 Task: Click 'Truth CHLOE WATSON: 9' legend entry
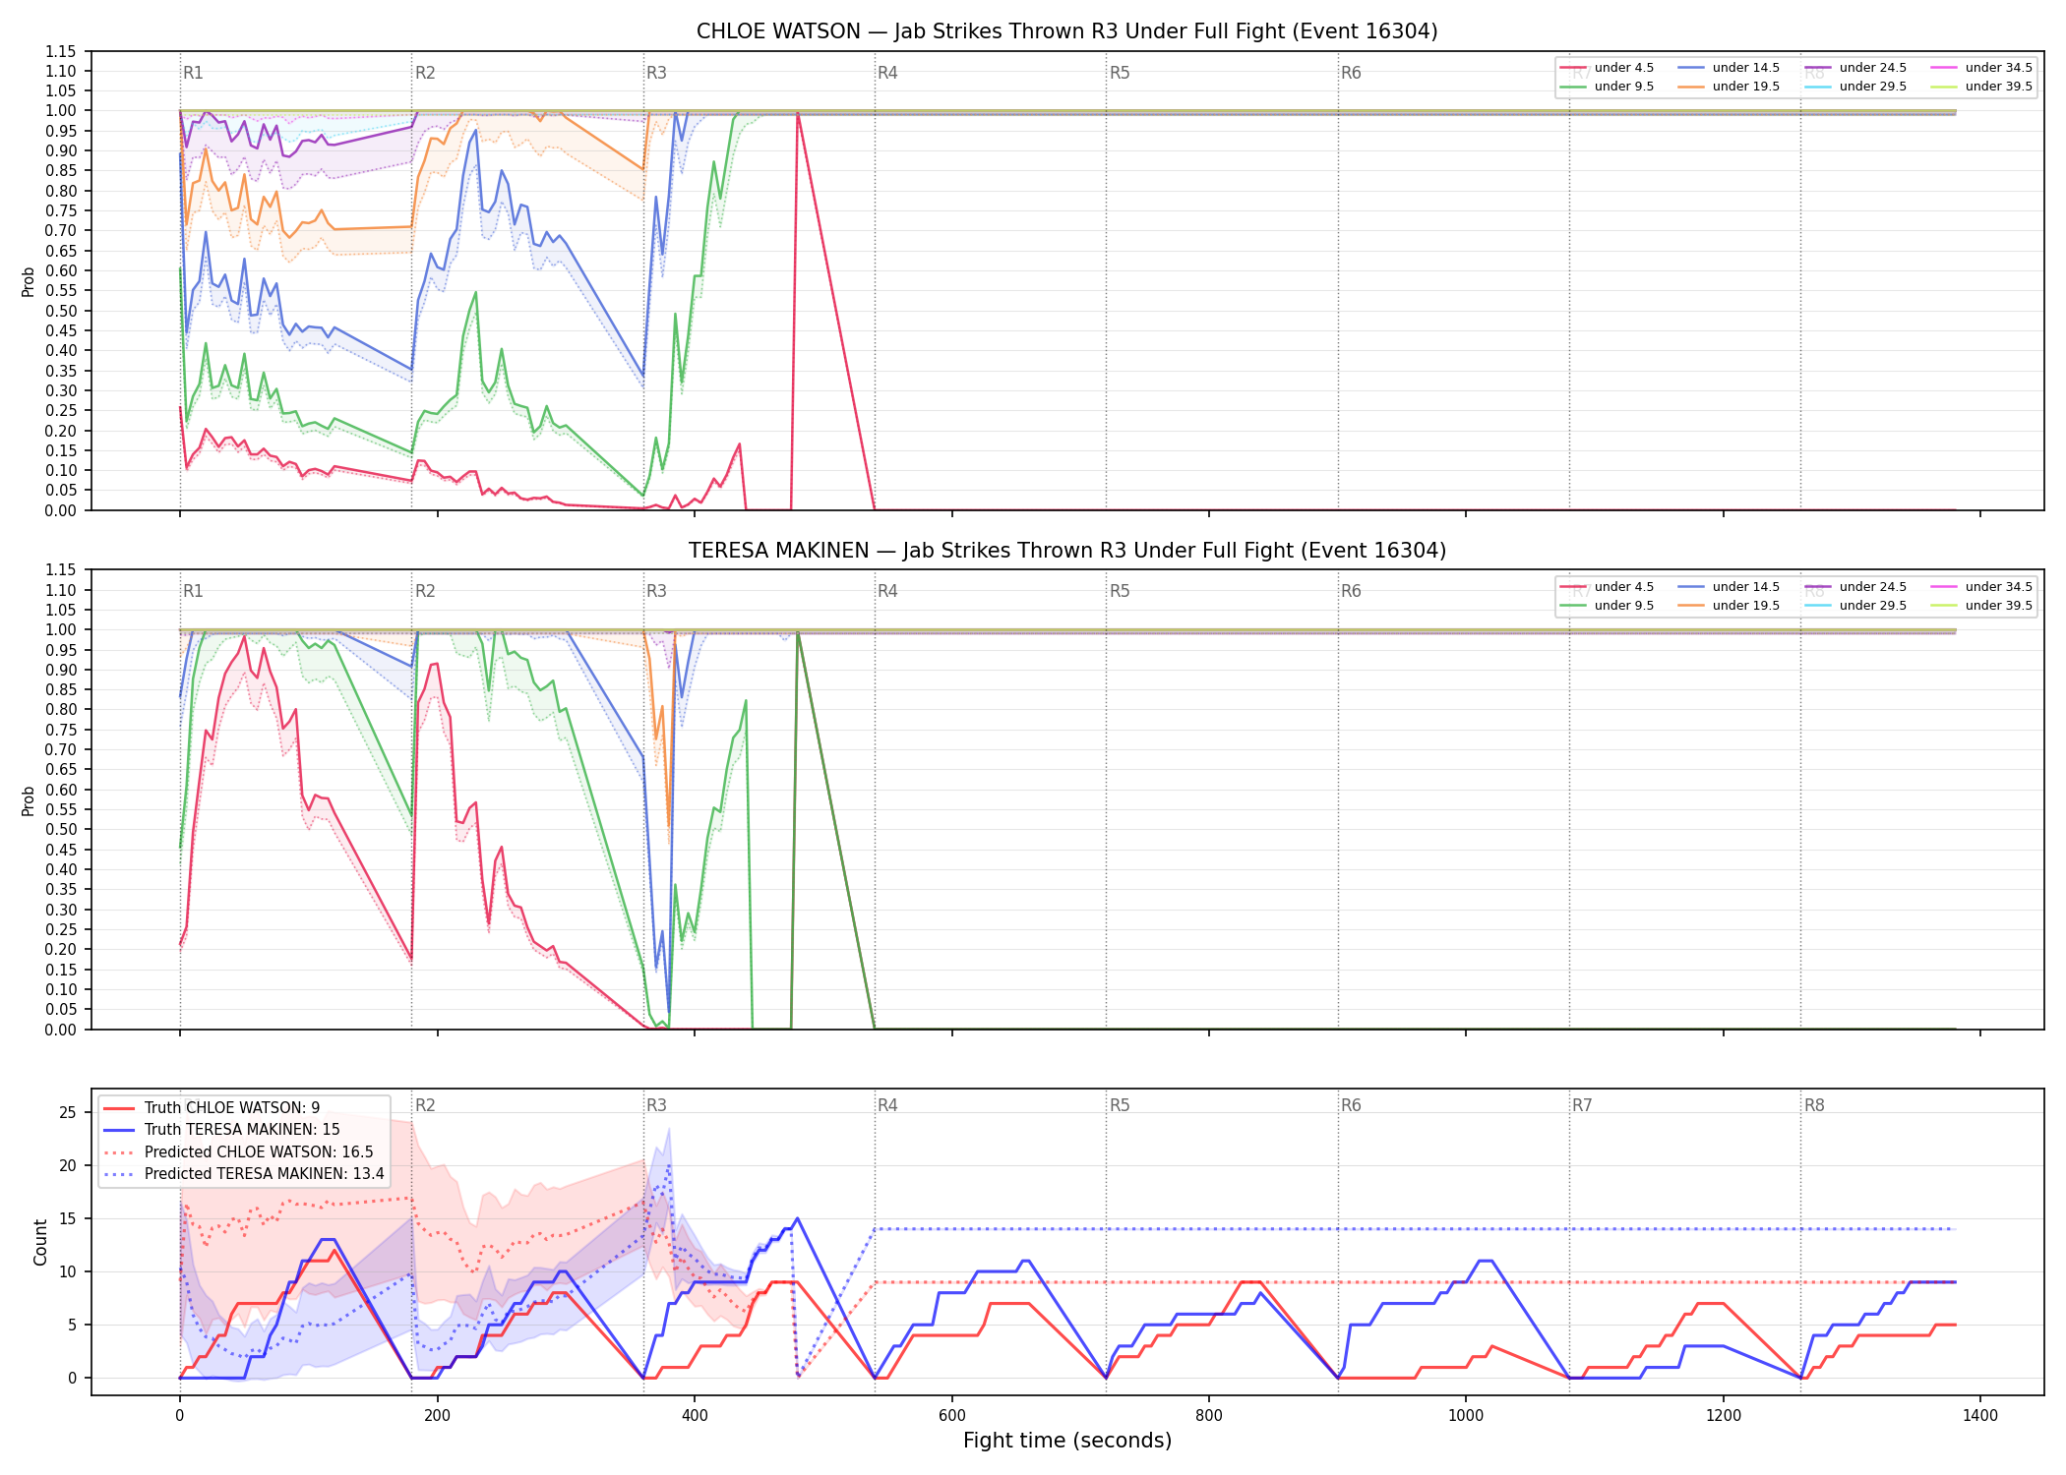[212, 1108]
